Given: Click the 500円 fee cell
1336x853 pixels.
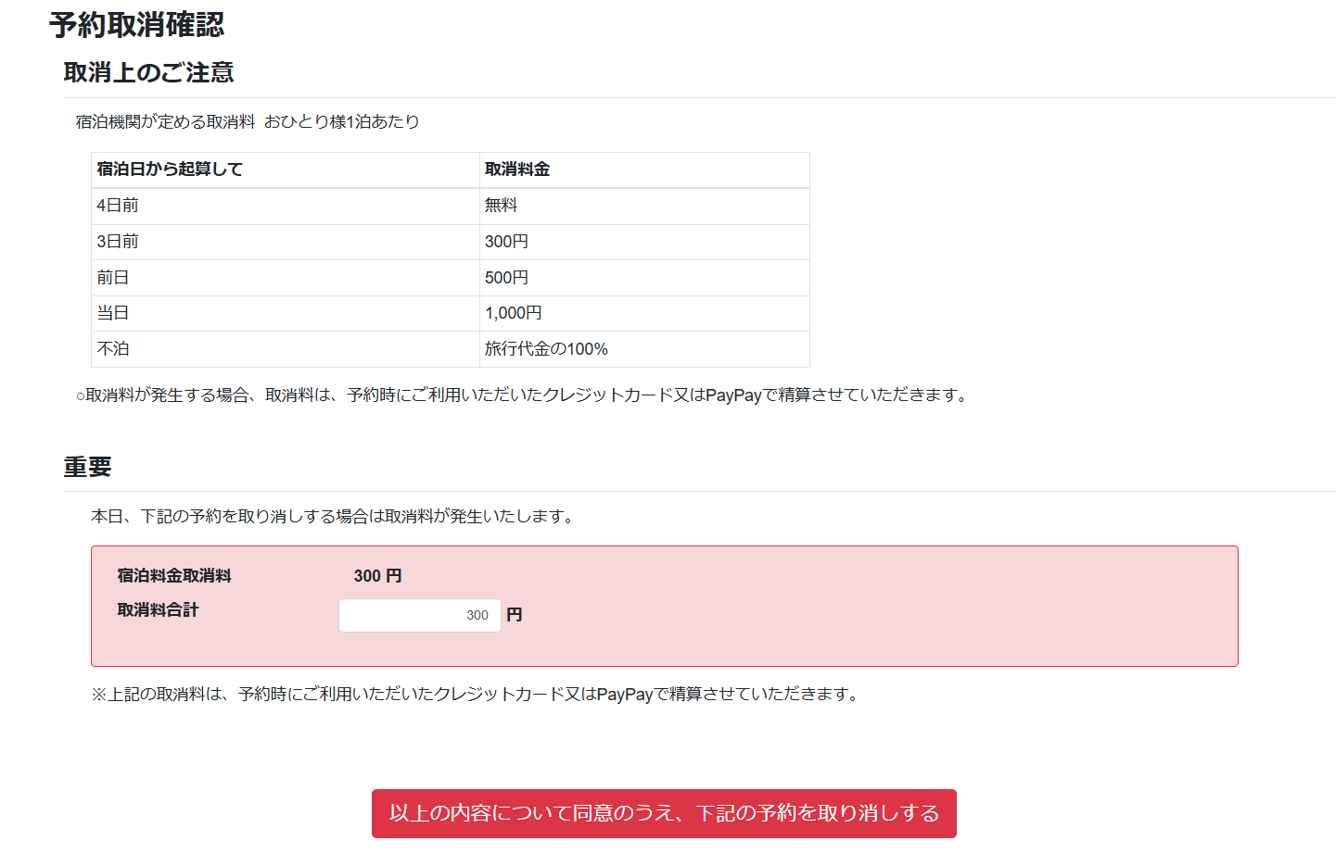Looking at the screenshot, I should [644, 278].
